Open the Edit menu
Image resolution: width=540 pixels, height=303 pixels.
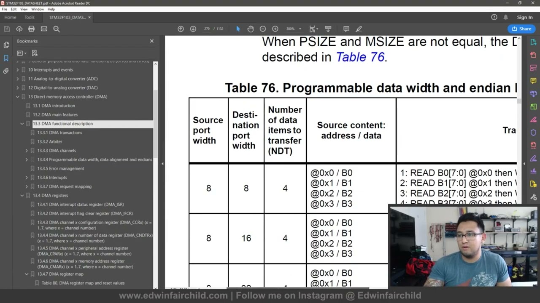[x=13, y=9]
